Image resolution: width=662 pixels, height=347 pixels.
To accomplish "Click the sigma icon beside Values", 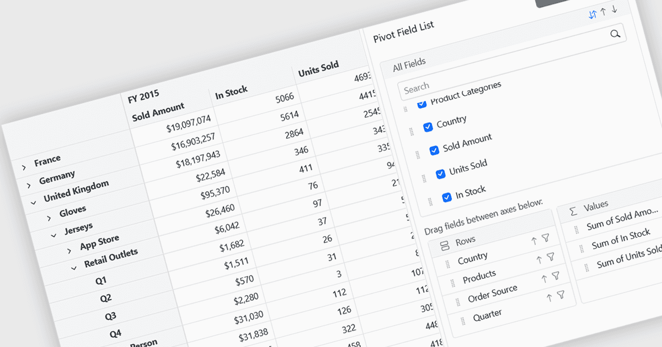I will click(573, 211).
